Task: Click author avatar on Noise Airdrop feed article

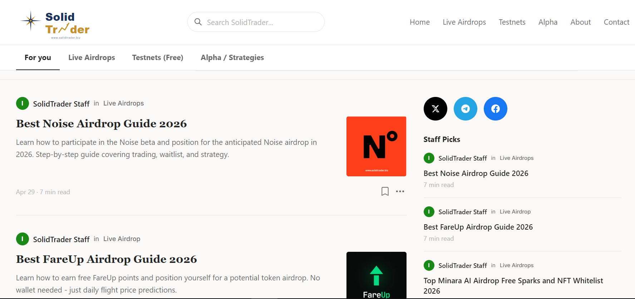Action: 23,103
